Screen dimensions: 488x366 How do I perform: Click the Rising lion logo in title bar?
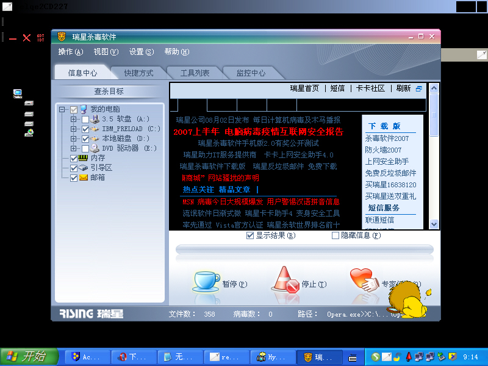click(62, 37)
